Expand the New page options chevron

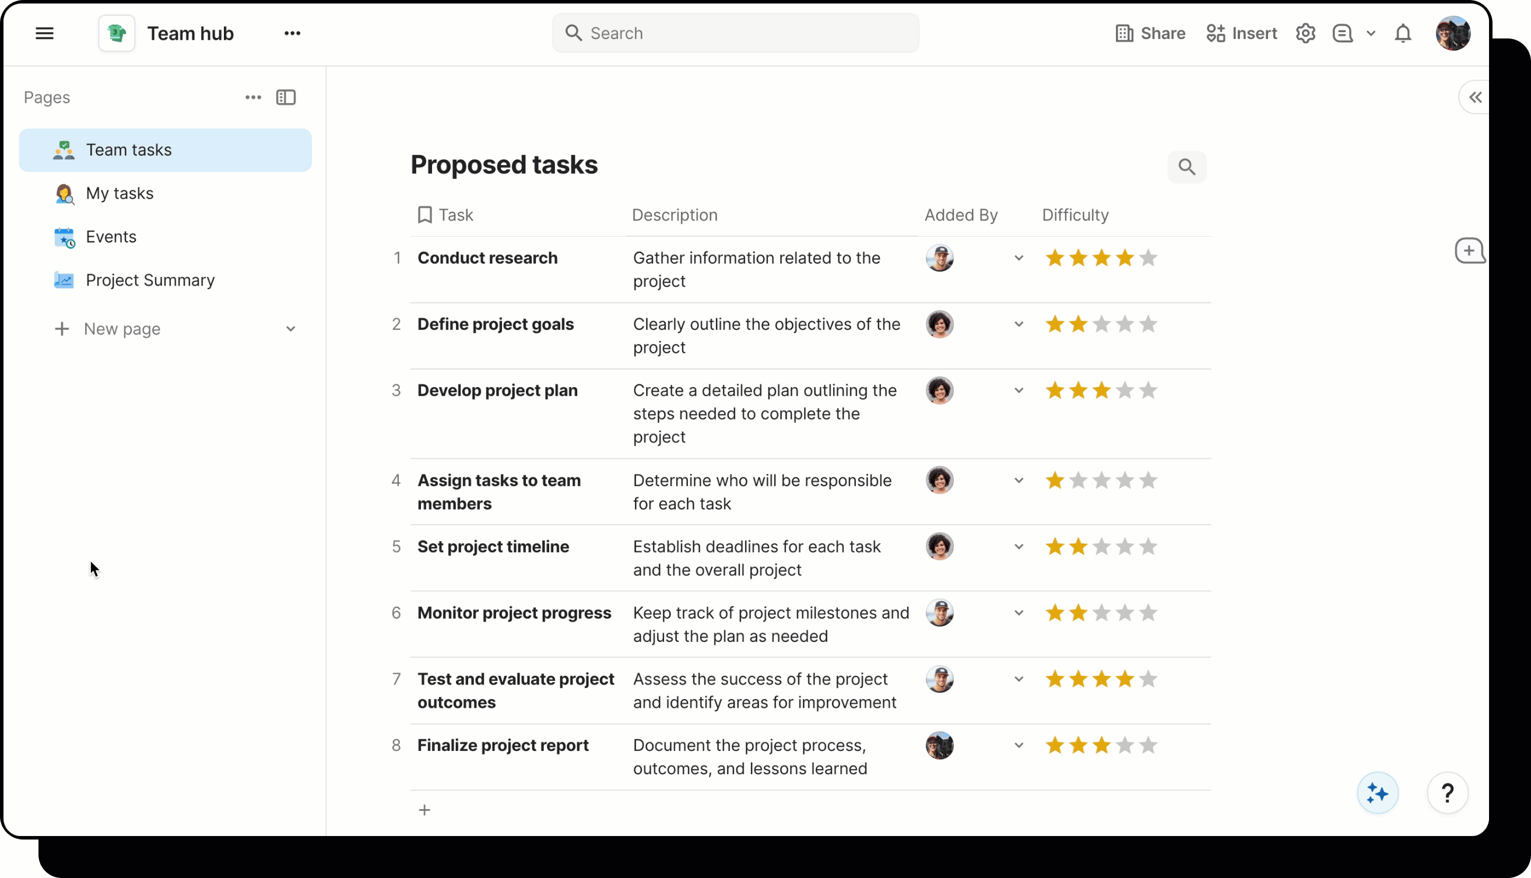coord(291,329)
